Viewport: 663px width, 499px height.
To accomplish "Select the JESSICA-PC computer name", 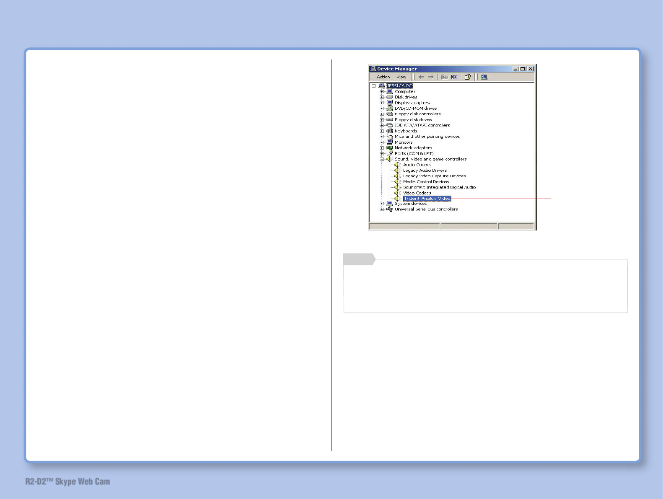I will 399,86.
